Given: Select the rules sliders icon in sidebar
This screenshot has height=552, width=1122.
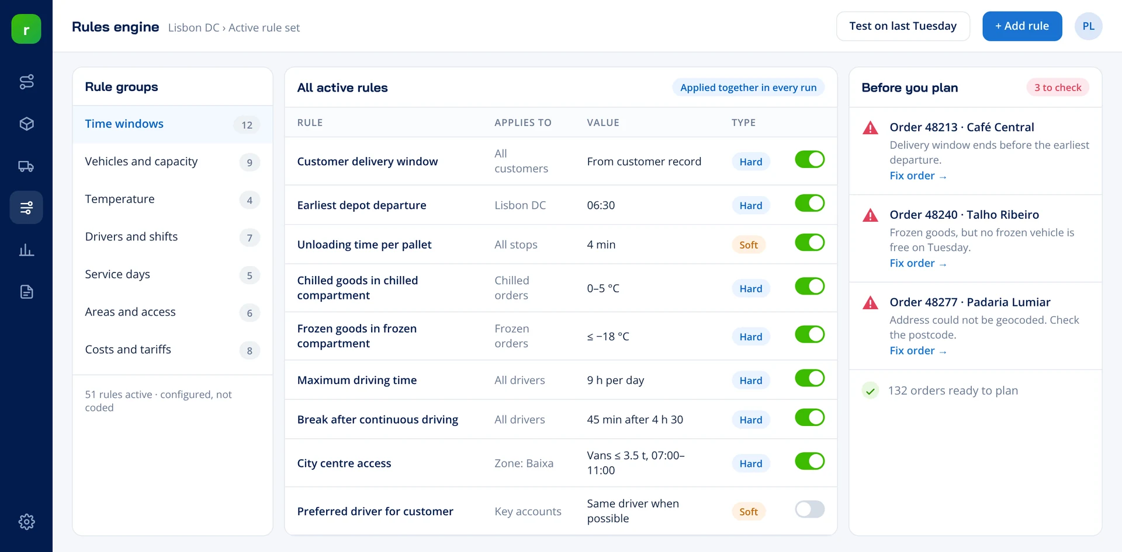Looking at the screenshot, I should (26, 207).
